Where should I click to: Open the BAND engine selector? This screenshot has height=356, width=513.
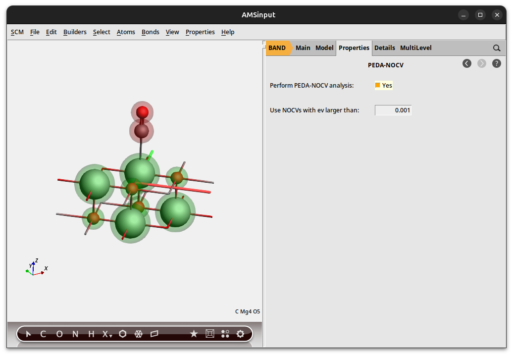click(278, 48)
